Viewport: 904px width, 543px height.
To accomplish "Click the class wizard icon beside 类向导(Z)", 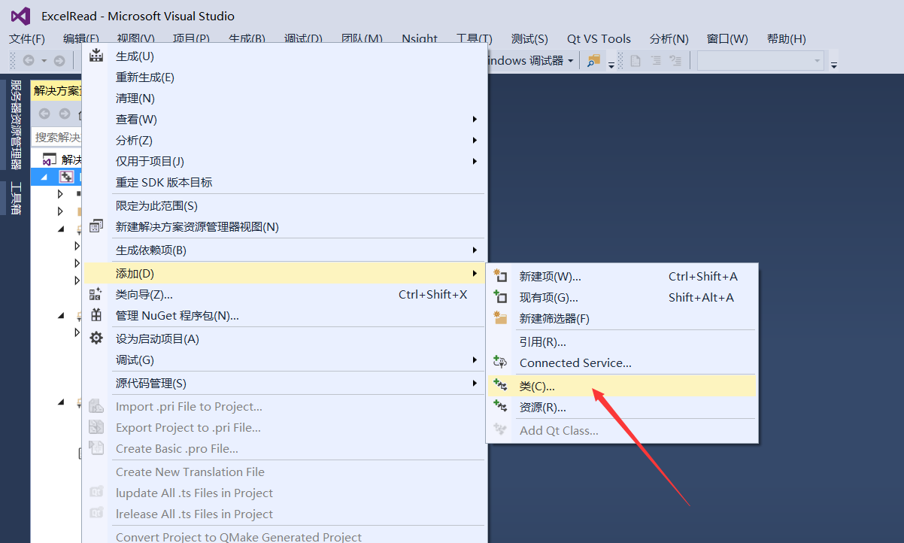I will point(96,294).
